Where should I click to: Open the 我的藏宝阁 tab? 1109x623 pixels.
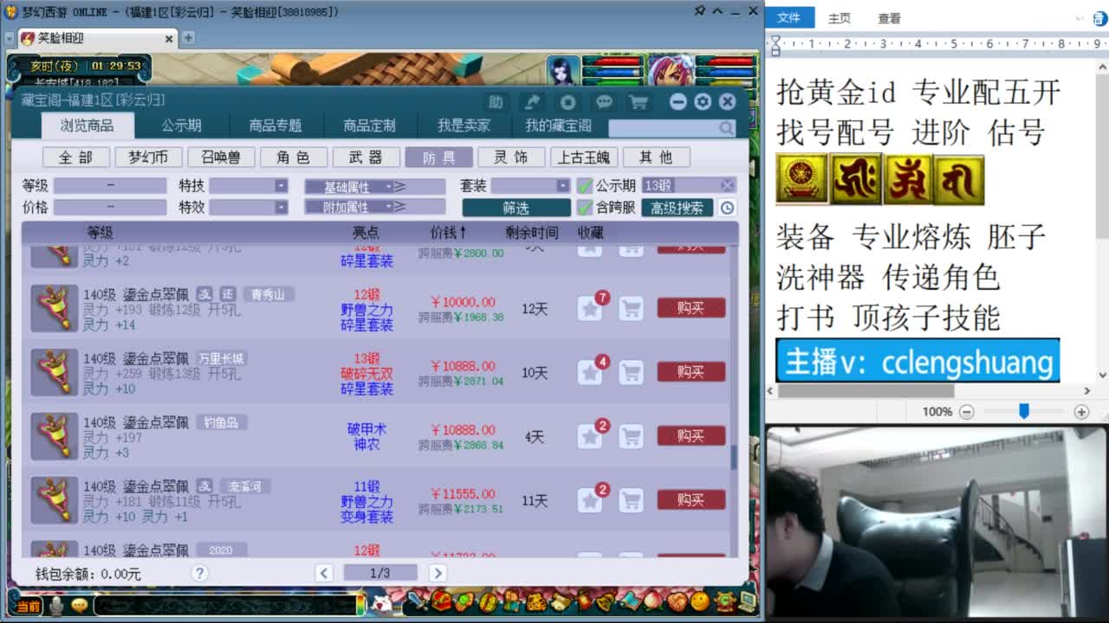point(558,125)
